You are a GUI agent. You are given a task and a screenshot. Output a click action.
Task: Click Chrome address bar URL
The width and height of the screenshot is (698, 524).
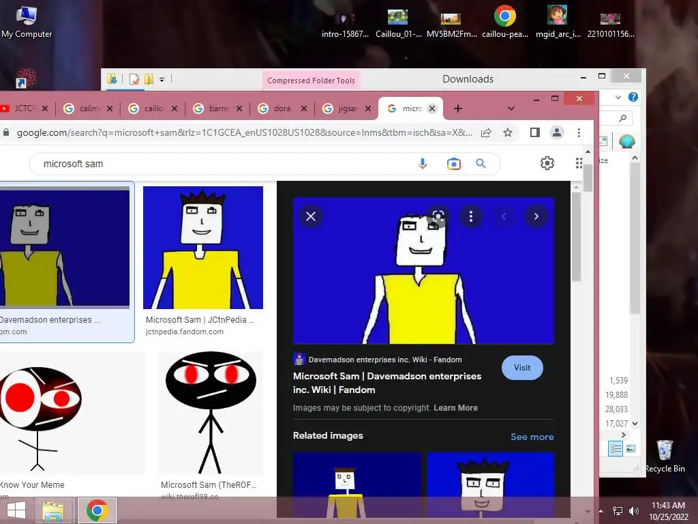pyautogui.click(x=245, y=132)
